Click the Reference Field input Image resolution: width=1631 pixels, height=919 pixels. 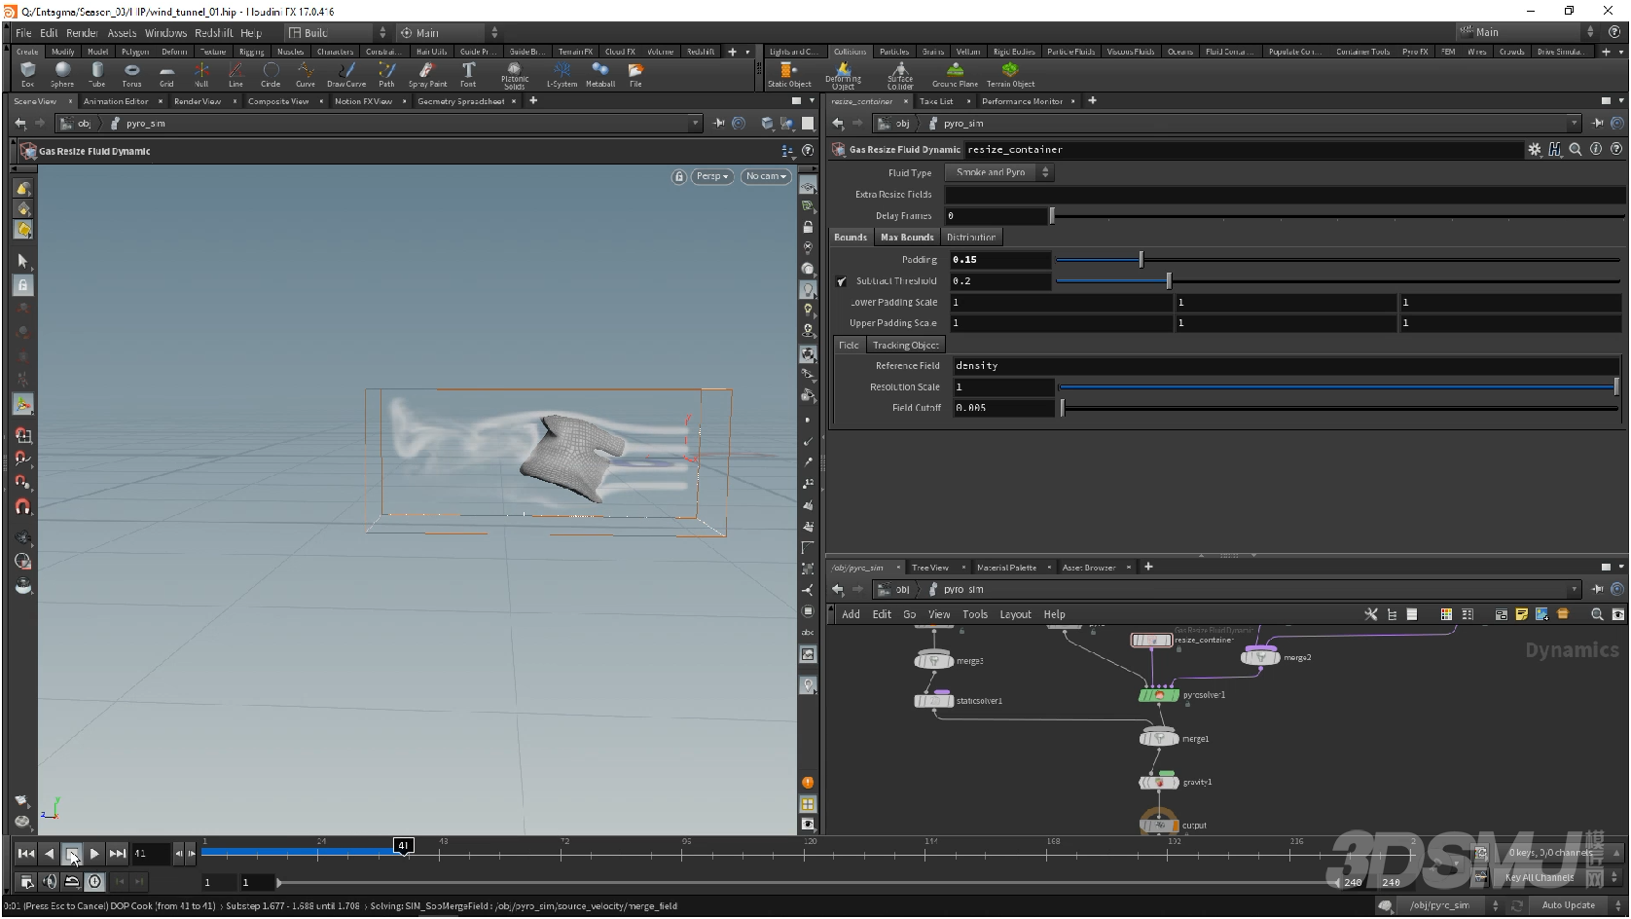[x=1285, y=366]
